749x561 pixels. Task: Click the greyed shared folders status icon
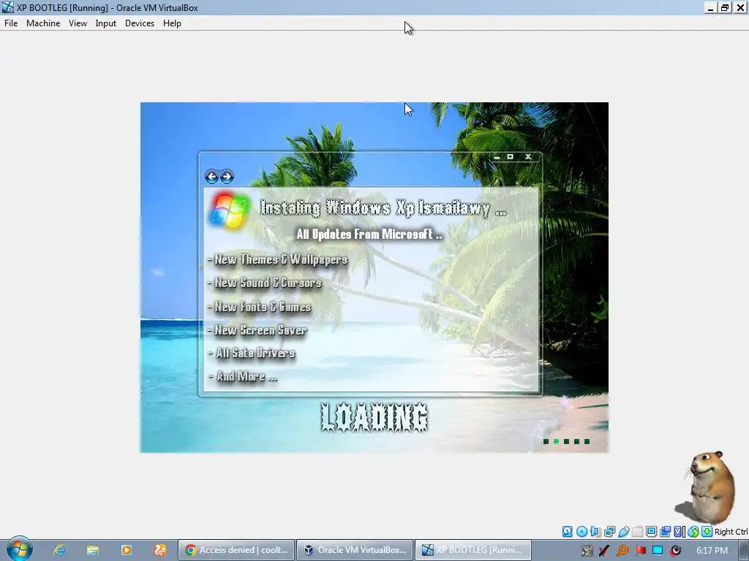point(637,532)
